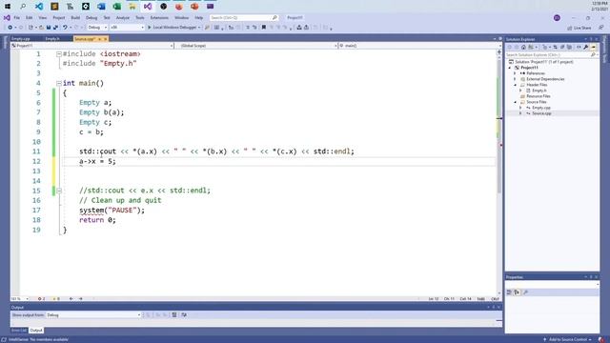Open the x86 platform dropdown
This screenshot has height=343, width=610.
pos(127,28)
